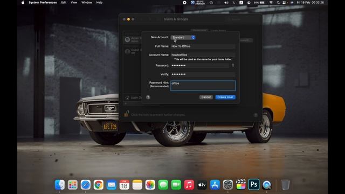Image resolution: width=345 pixels, height=194 pixels.
Task: Open Final Cut Pro from Dock
Action: pos(241,185)
